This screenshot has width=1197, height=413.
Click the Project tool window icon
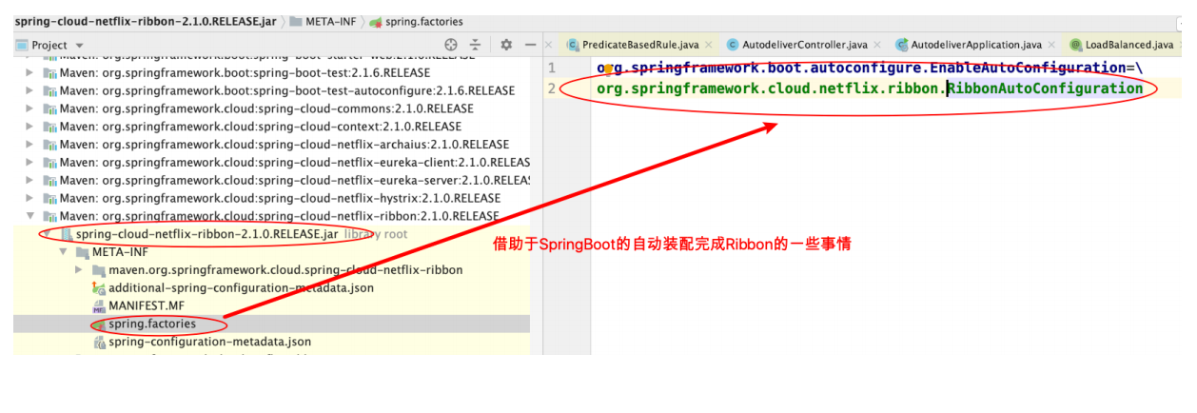21,45
